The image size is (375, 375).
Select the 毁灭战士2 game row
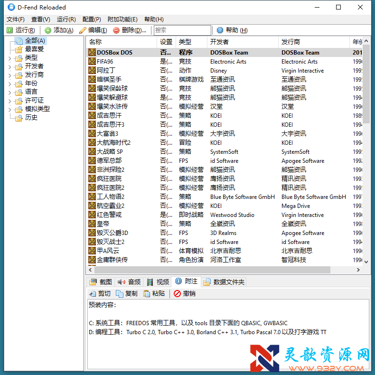pos(224,242)
